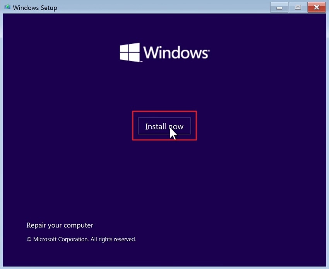Viewport: 329px width, 269px height.
Task: Click the restore window icon
Action: pyautogui.click(x=298, y=7)
